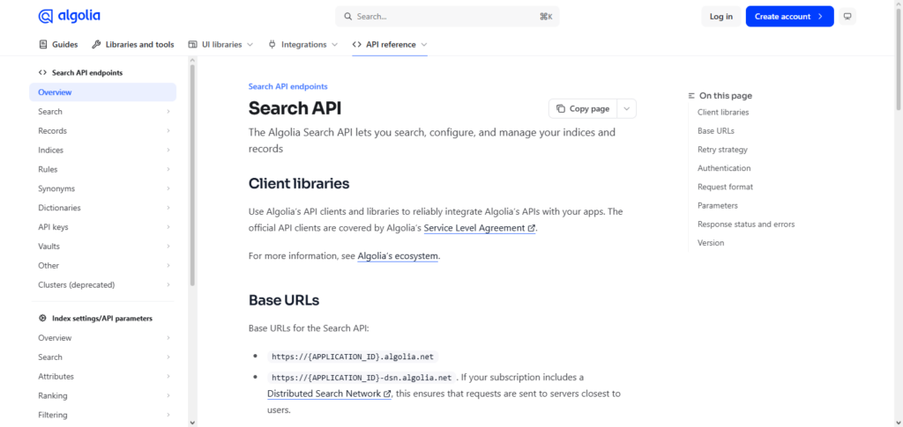Click the Client libraries heading
The width and height of the screenshot is (903, 427).
click(x=299, y=184)
